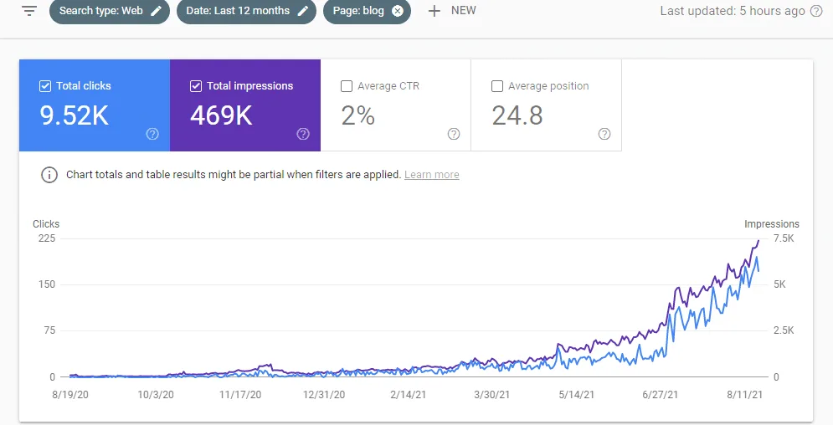The width and height of the screenshot is (833, 425).
Task: Click the 11/17/20 date axis label
Action: click(240, 395)
